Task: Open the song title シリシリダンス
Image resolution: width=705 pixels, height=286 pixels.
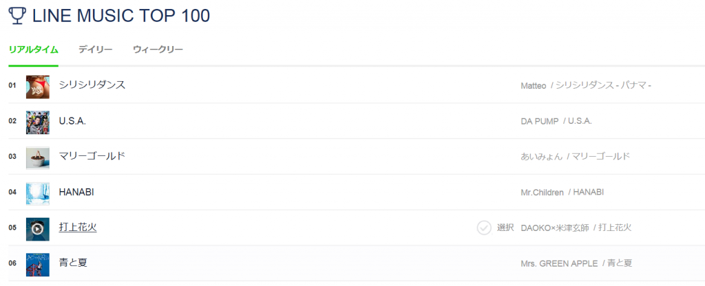Action: click(92, 85)
